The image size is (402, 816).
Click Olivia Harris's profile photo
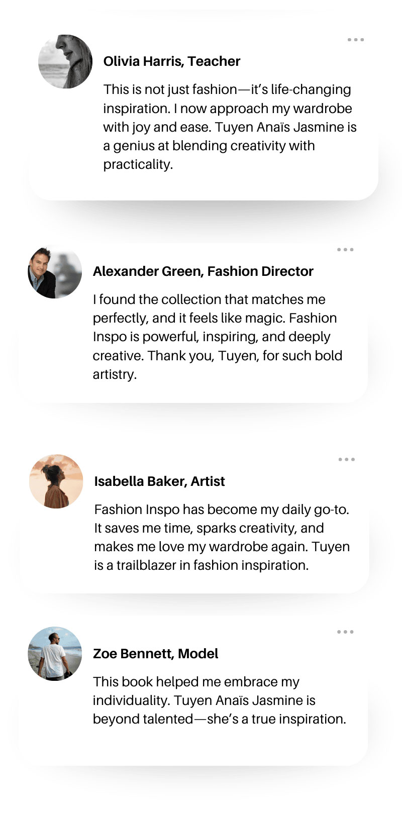[65, 62]
